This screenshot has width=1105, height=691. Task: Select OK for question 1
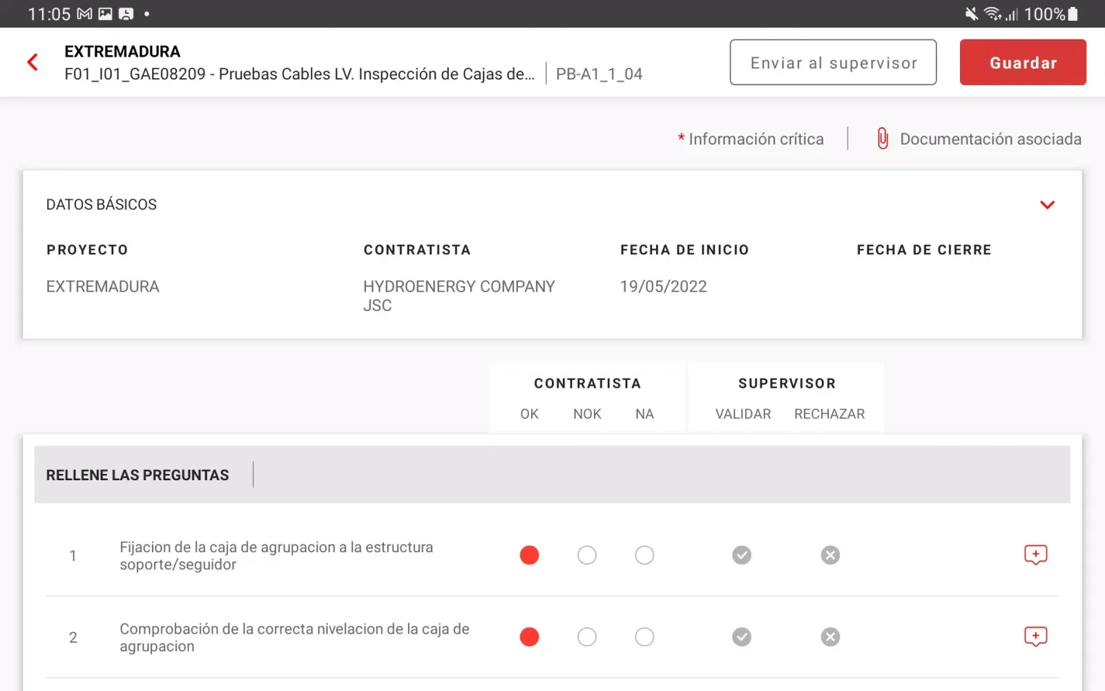click(529, 555)
